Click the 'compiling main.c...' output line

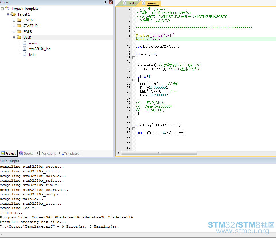pos(22,199)
